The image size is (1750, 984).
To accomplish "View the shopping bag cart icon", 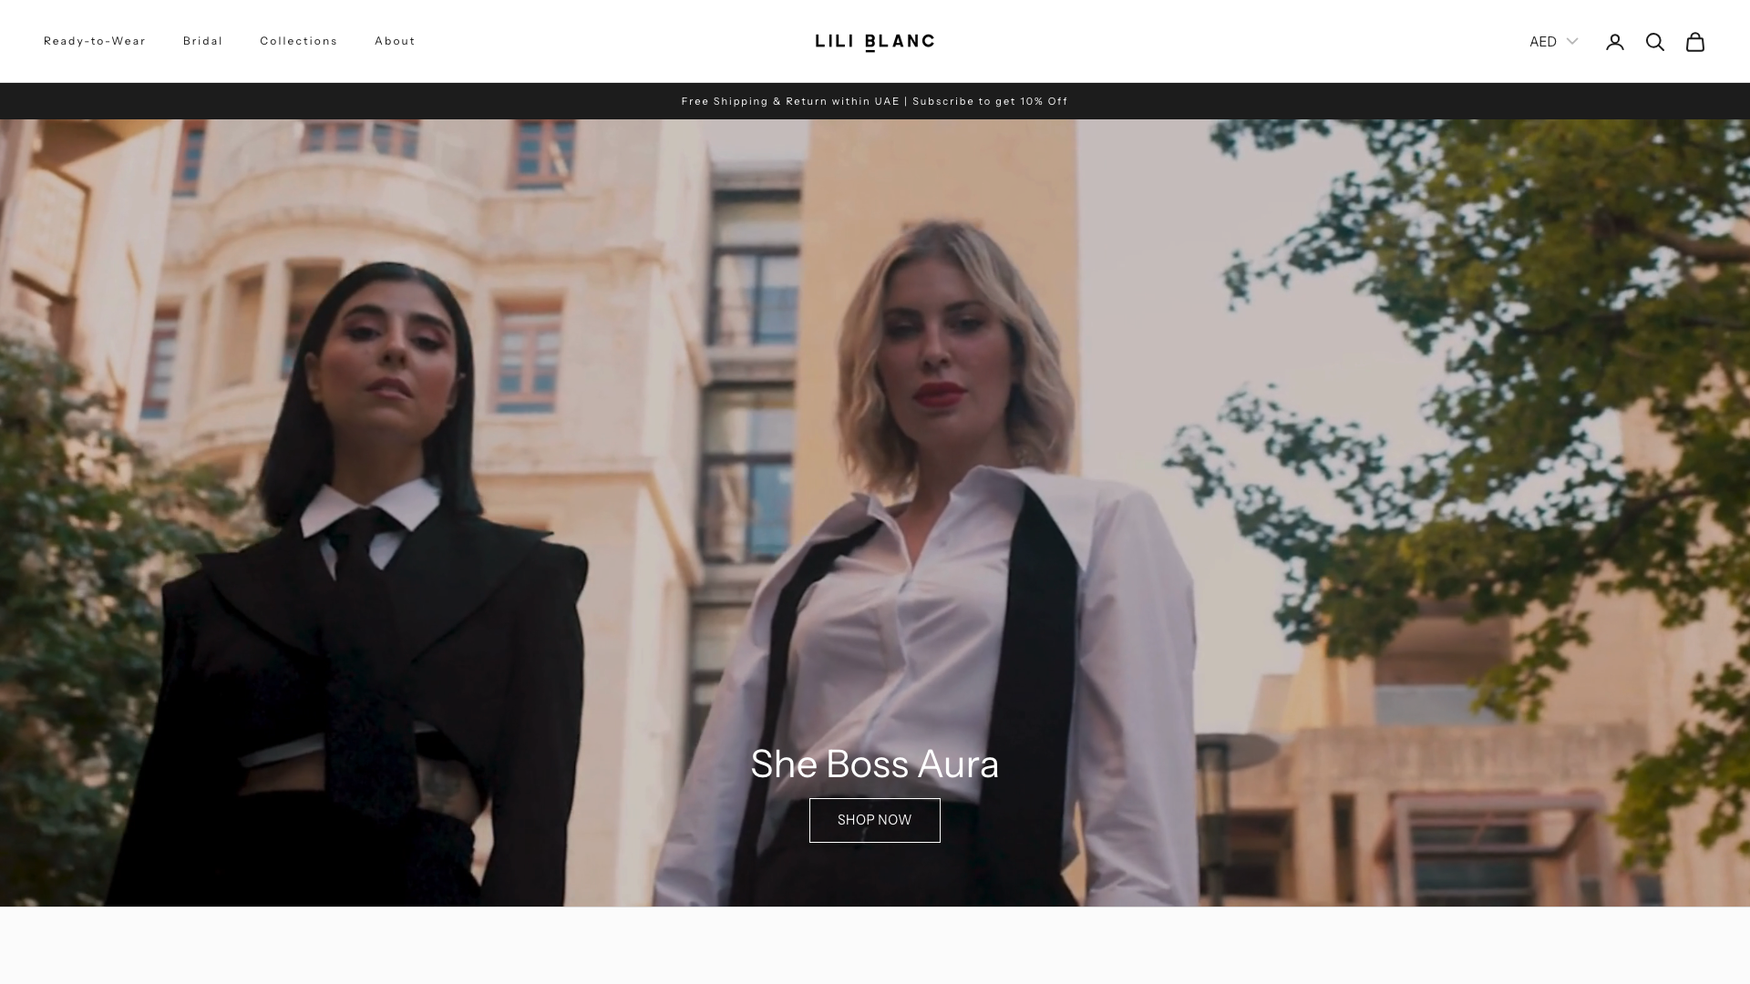I will click(x=1694, y=42).
